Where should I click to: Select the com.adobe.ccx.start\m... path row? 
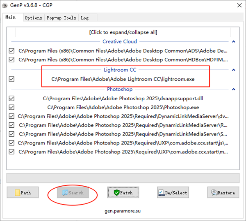pos(123,152)
